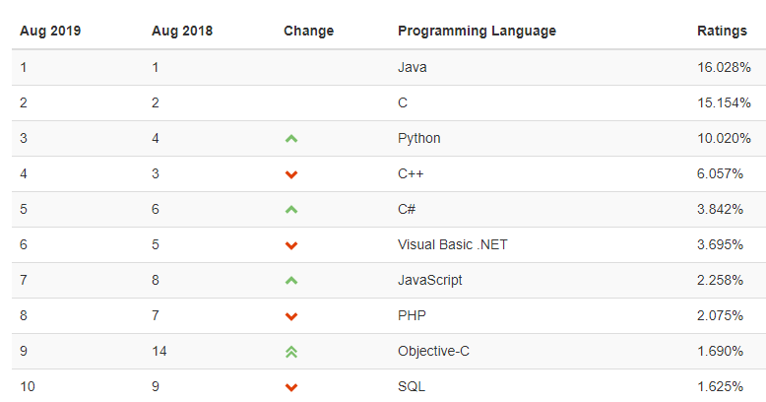766x402 pixels.
Task: Click the green up arrow in JavaScript row
Action: pos(291,281)
